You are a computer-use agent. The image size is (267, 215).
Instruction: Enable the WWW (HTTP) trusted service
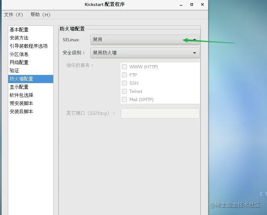pos(124,67)
